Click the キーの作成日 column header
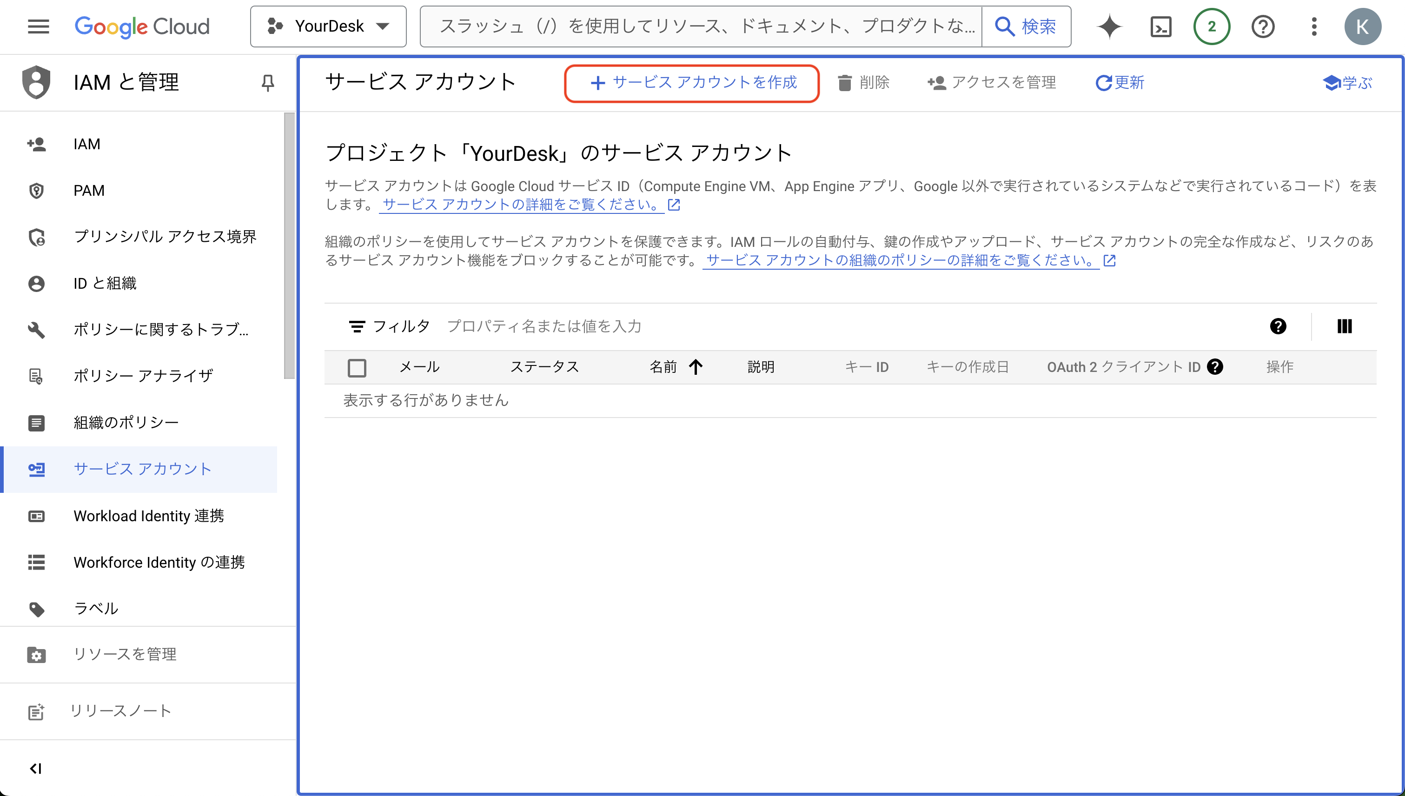Image resolution: width=1405 pixels, height=796 pixels. point(968,367)
